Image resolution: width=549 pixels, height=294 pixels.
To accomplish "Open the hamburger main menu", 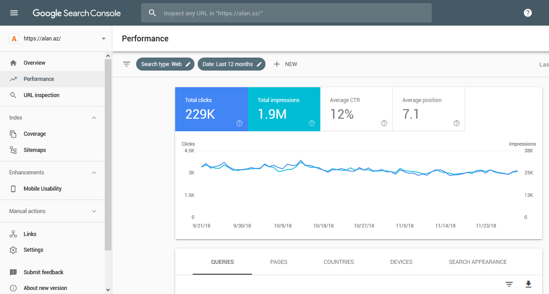I will [14, 13].
